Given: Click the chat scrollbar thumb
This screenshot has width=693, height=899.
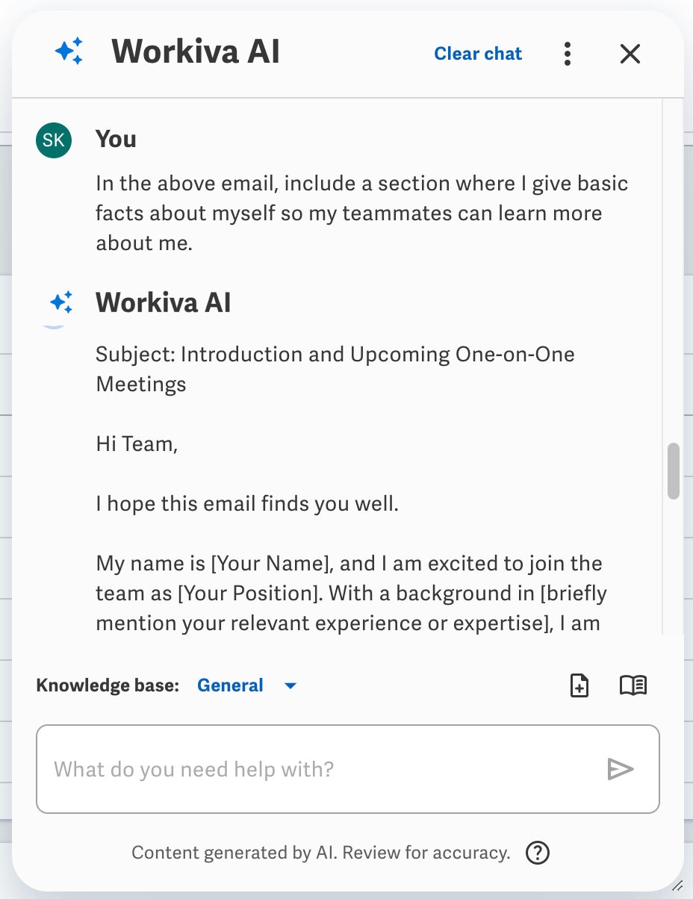Looking at the screenshot, I should click(x=674, y=471).
